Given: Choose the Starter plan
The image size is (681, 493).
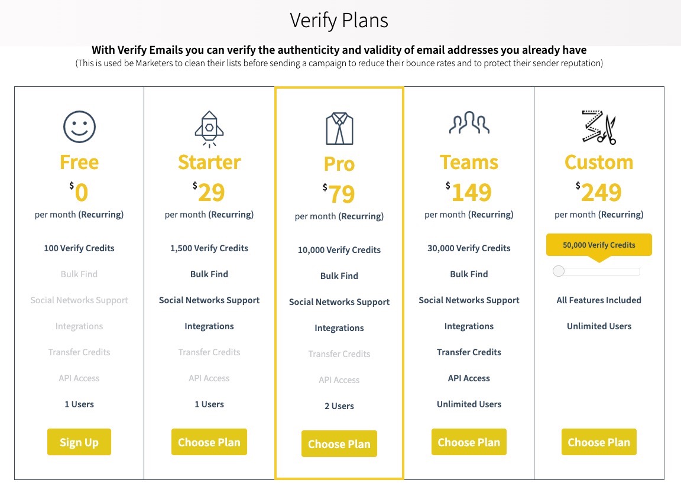Looking at the screenshot, I should (x=209, y=442).
